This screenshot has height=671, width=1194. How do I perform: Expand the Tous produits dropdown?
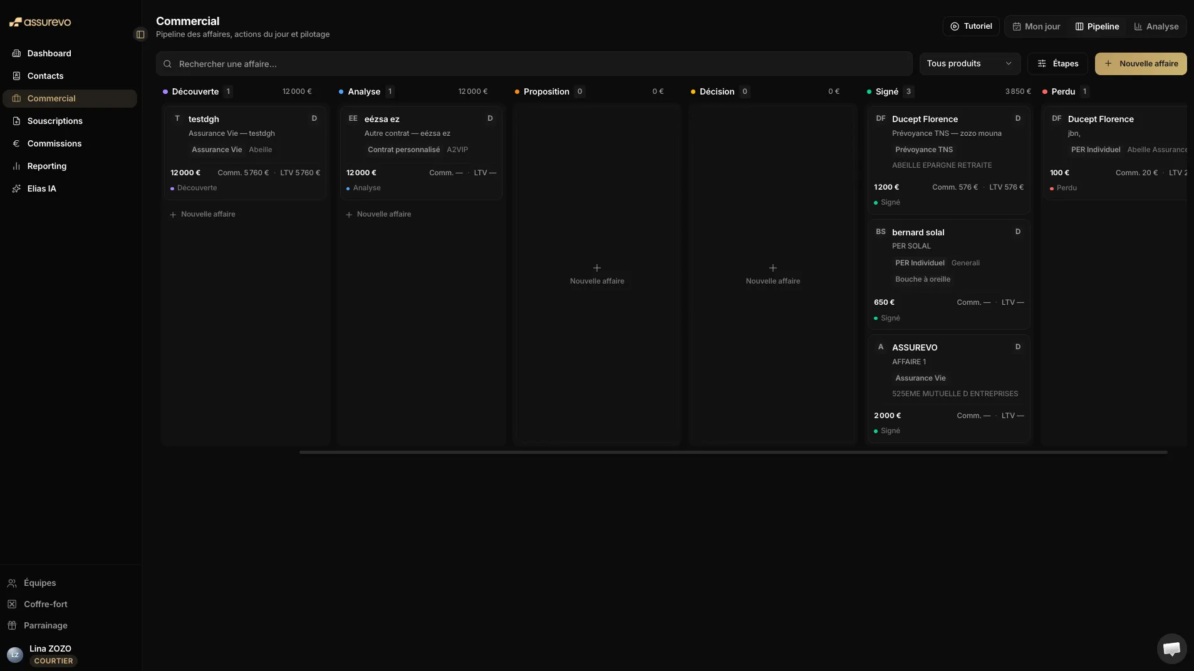pos(970,64)
